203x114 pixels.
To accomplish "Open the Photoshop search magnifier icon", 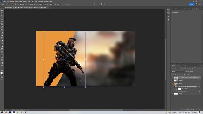I will (196, 4).
